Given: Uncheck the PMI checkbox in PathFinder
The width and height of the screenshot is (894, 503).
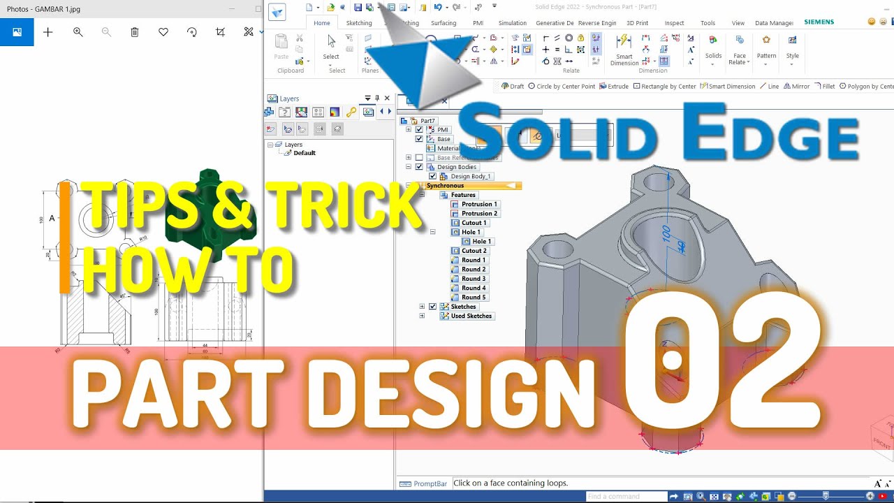Looking at the screenshot, I should click(x=419, y=129).
